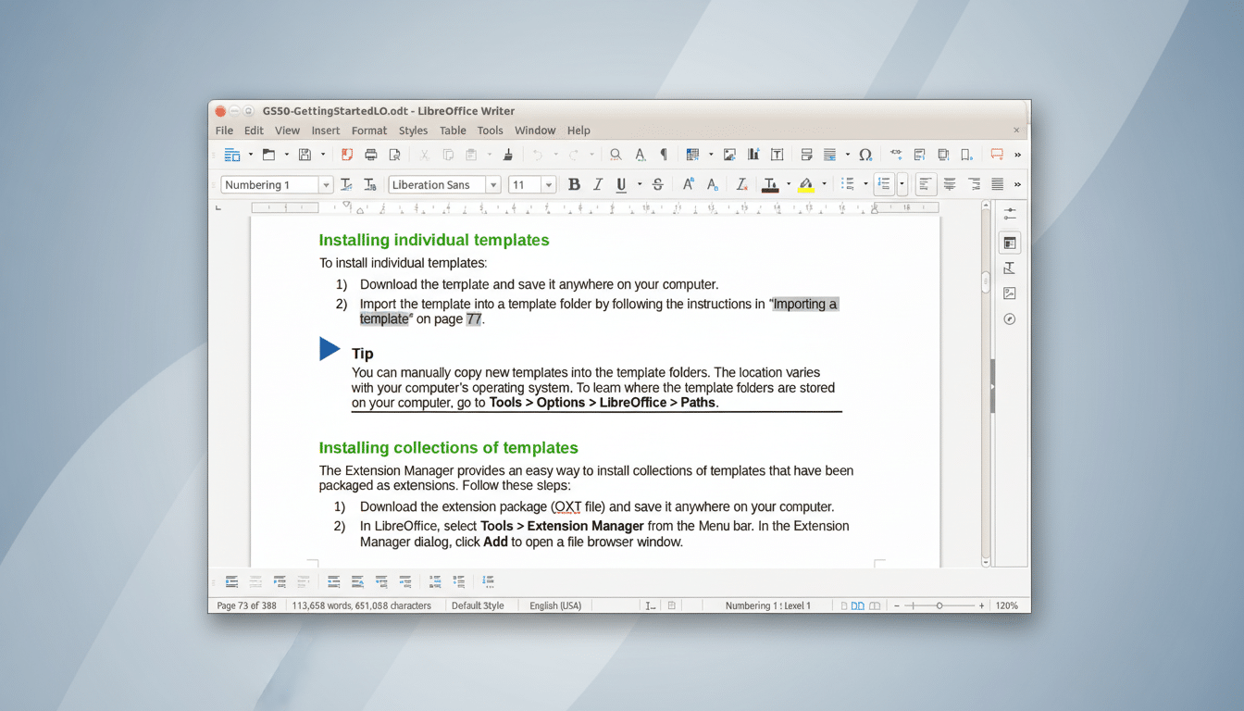Open the Find and Replace tool
The width and height of the screenshot is (1244, 711).
(615, 155)
